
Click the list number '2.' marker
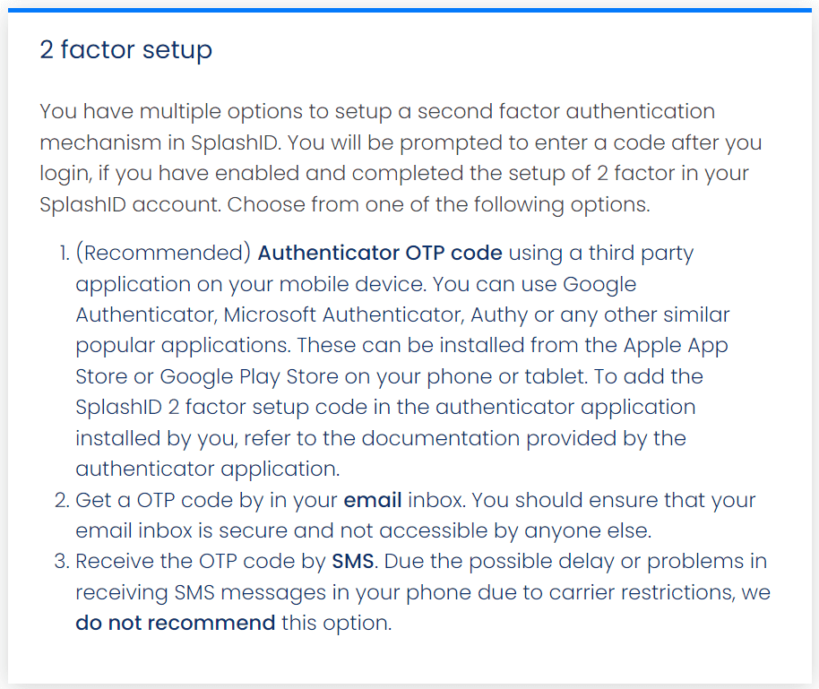pos(62,501)
